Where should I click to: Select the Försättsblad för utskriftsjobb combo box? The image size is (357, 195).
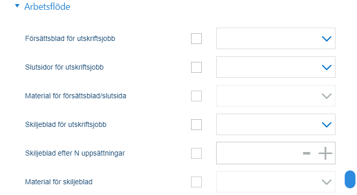pyautogui.click(x=276, y=38)
